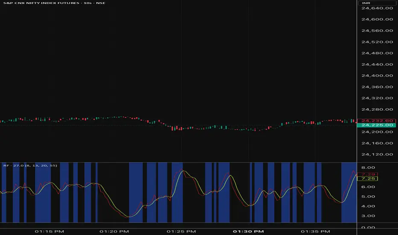Click the 24,280.00 price scale value

(x=377, y=109)
